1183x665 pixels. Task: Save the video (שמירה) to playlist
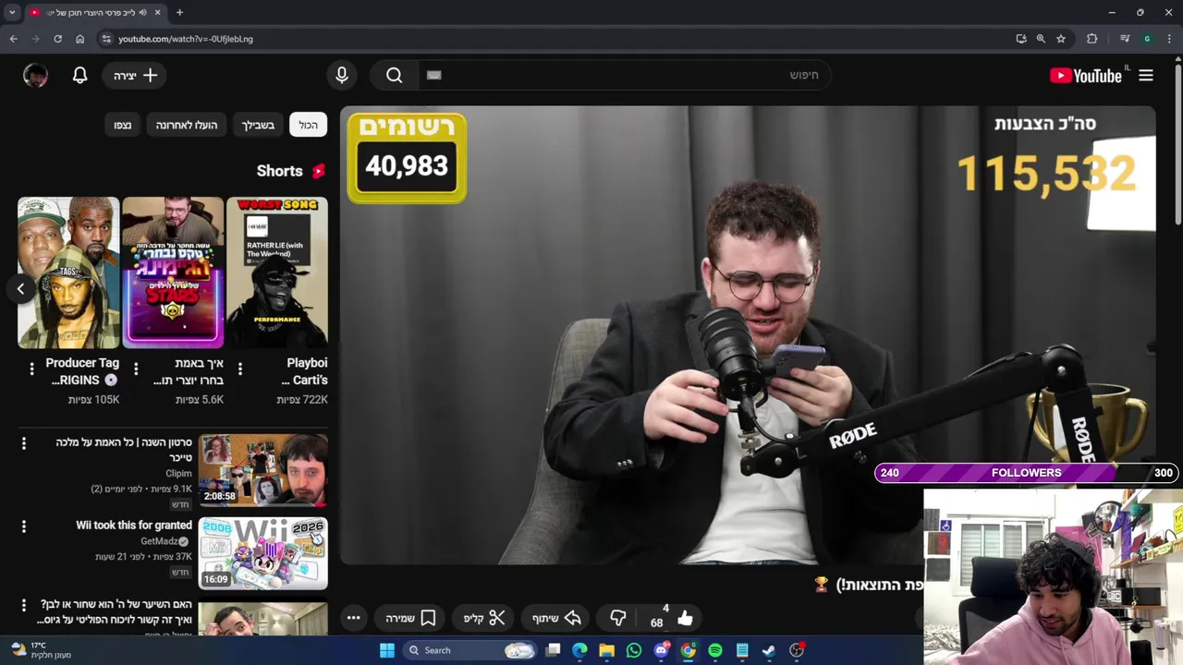(x=410, y=618)
